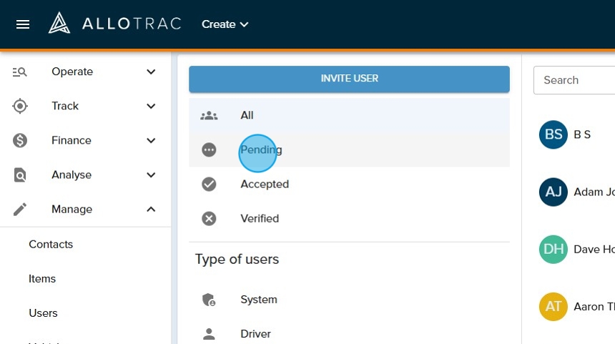Open the Create dropdown menu
This screenshot has width=615, height=344.
225,24
